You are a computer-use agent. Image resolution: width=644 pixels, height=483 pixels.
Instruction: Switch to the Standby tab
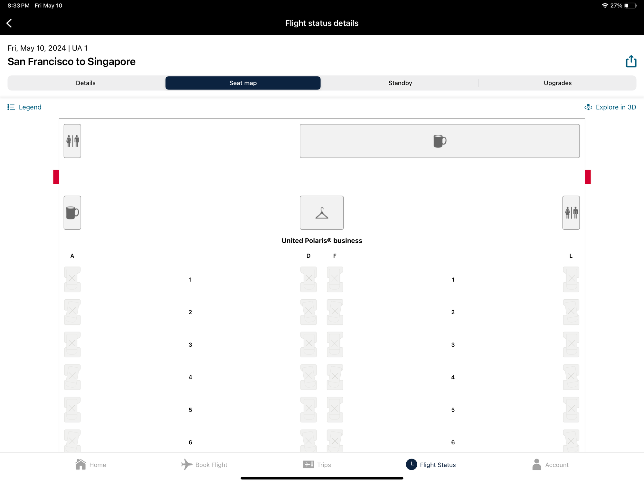[400, 83]
